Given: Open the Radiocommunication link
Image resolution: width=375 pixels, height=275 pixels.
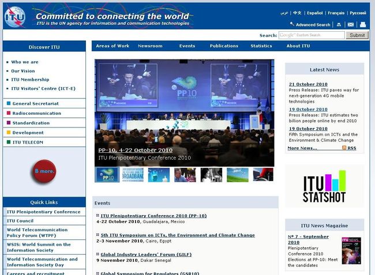Looking at the screenshot, I should (36, 113).
